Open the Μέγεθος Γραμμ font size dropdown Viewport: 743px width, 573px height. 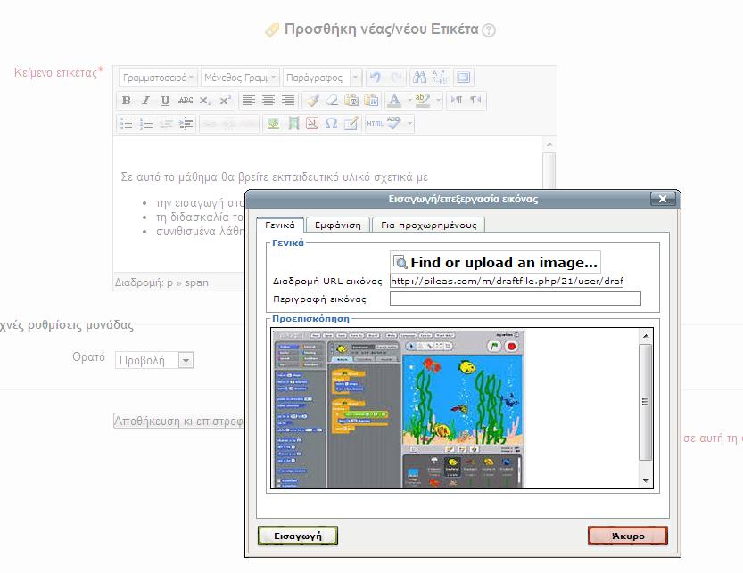click(240, 78)
